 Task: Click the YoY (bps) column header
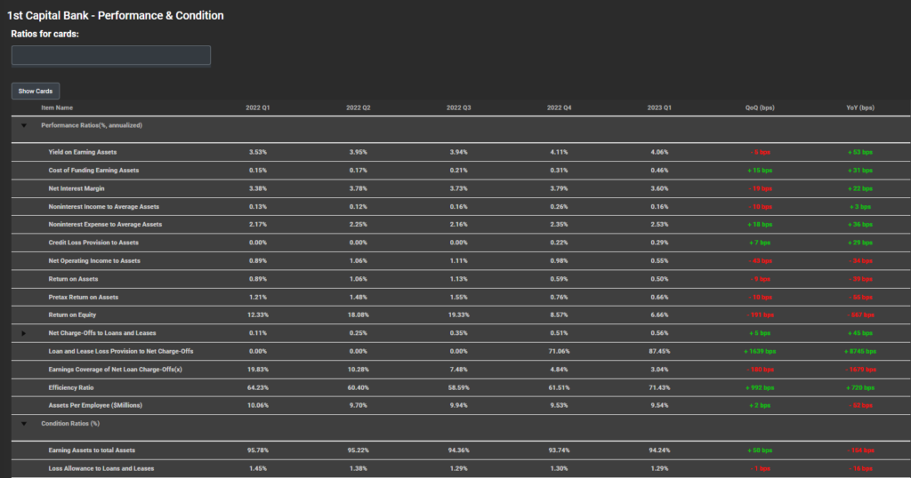click(x=860, y=108)
